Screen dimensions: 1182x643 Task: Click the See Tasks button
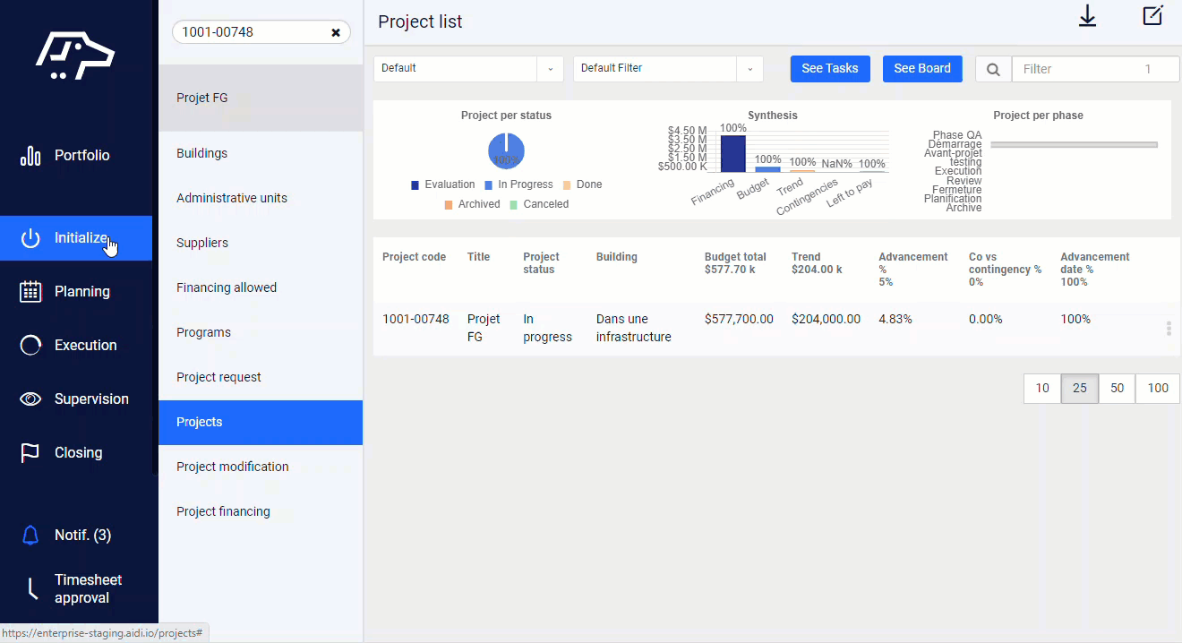(829, 68)
